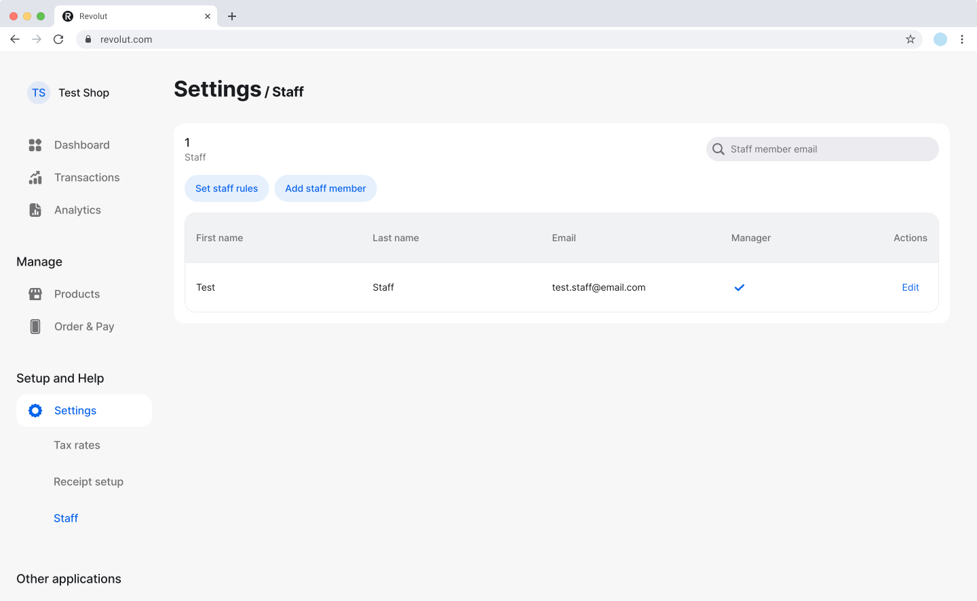Select the Revolut browser tab
977x601 pixels.
tap(136, 16)
